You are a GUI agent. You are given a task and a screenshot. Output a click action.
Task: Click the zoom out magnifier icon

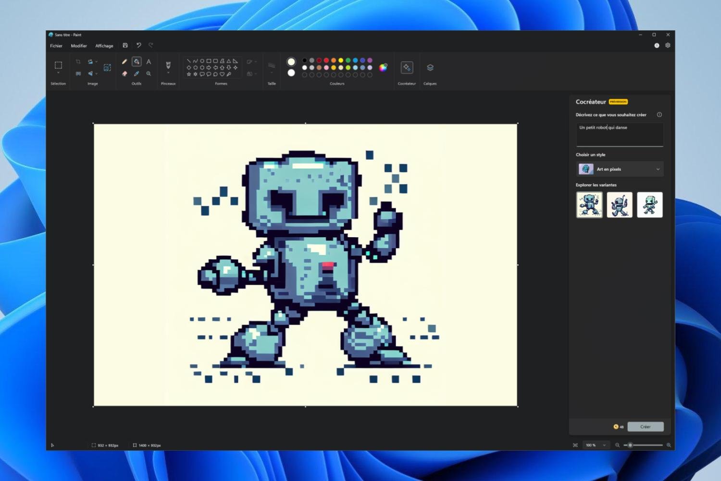(618, 445)
